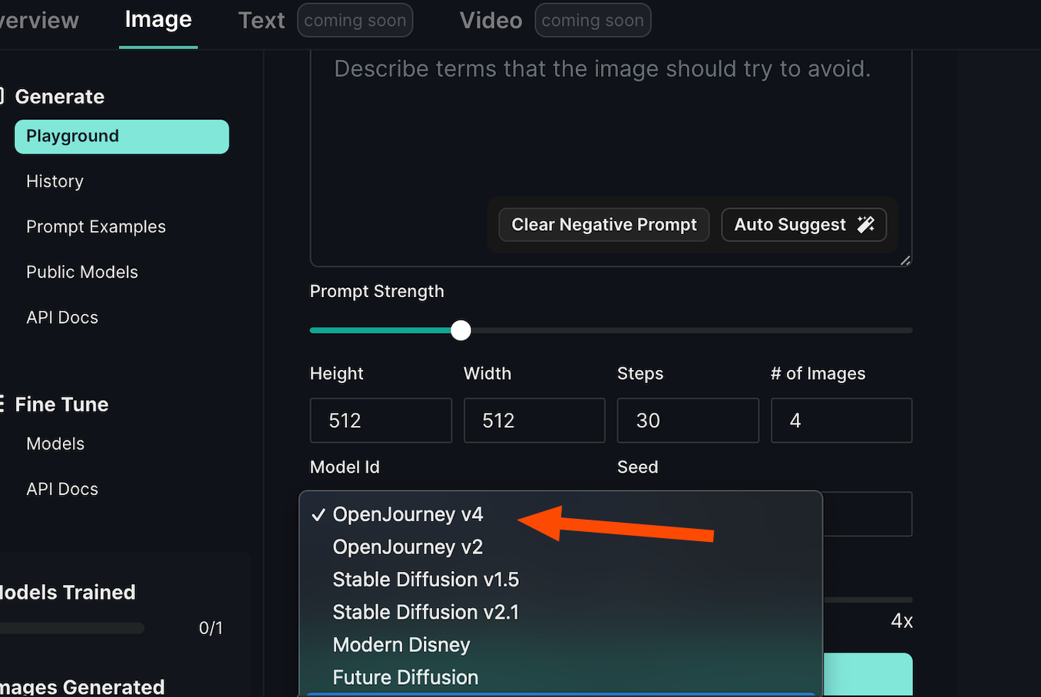
Task: Click the Model Id label
Action: (x=345, y=467)
